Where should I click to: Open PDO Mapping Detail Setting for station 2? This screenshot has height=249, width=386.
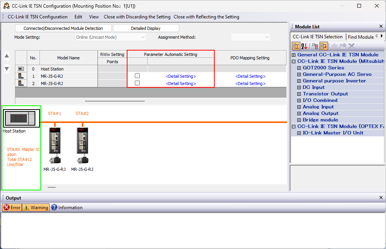pos(250,84)
